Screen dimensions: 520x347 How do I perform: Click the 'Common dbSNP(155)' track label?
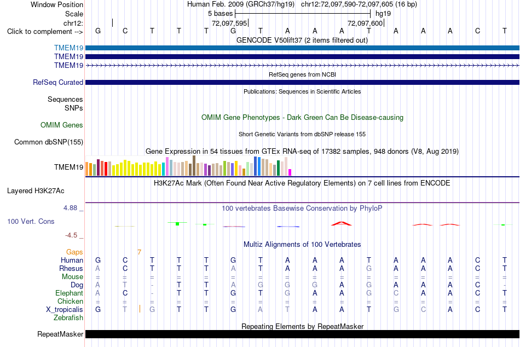pyautogui.click(x=49, y=142)
